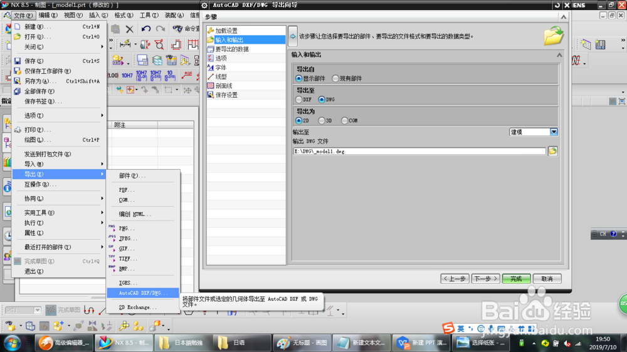627x352 pixels.
Task: Expand the 实用工具 submenu
Action: [59, 212]
